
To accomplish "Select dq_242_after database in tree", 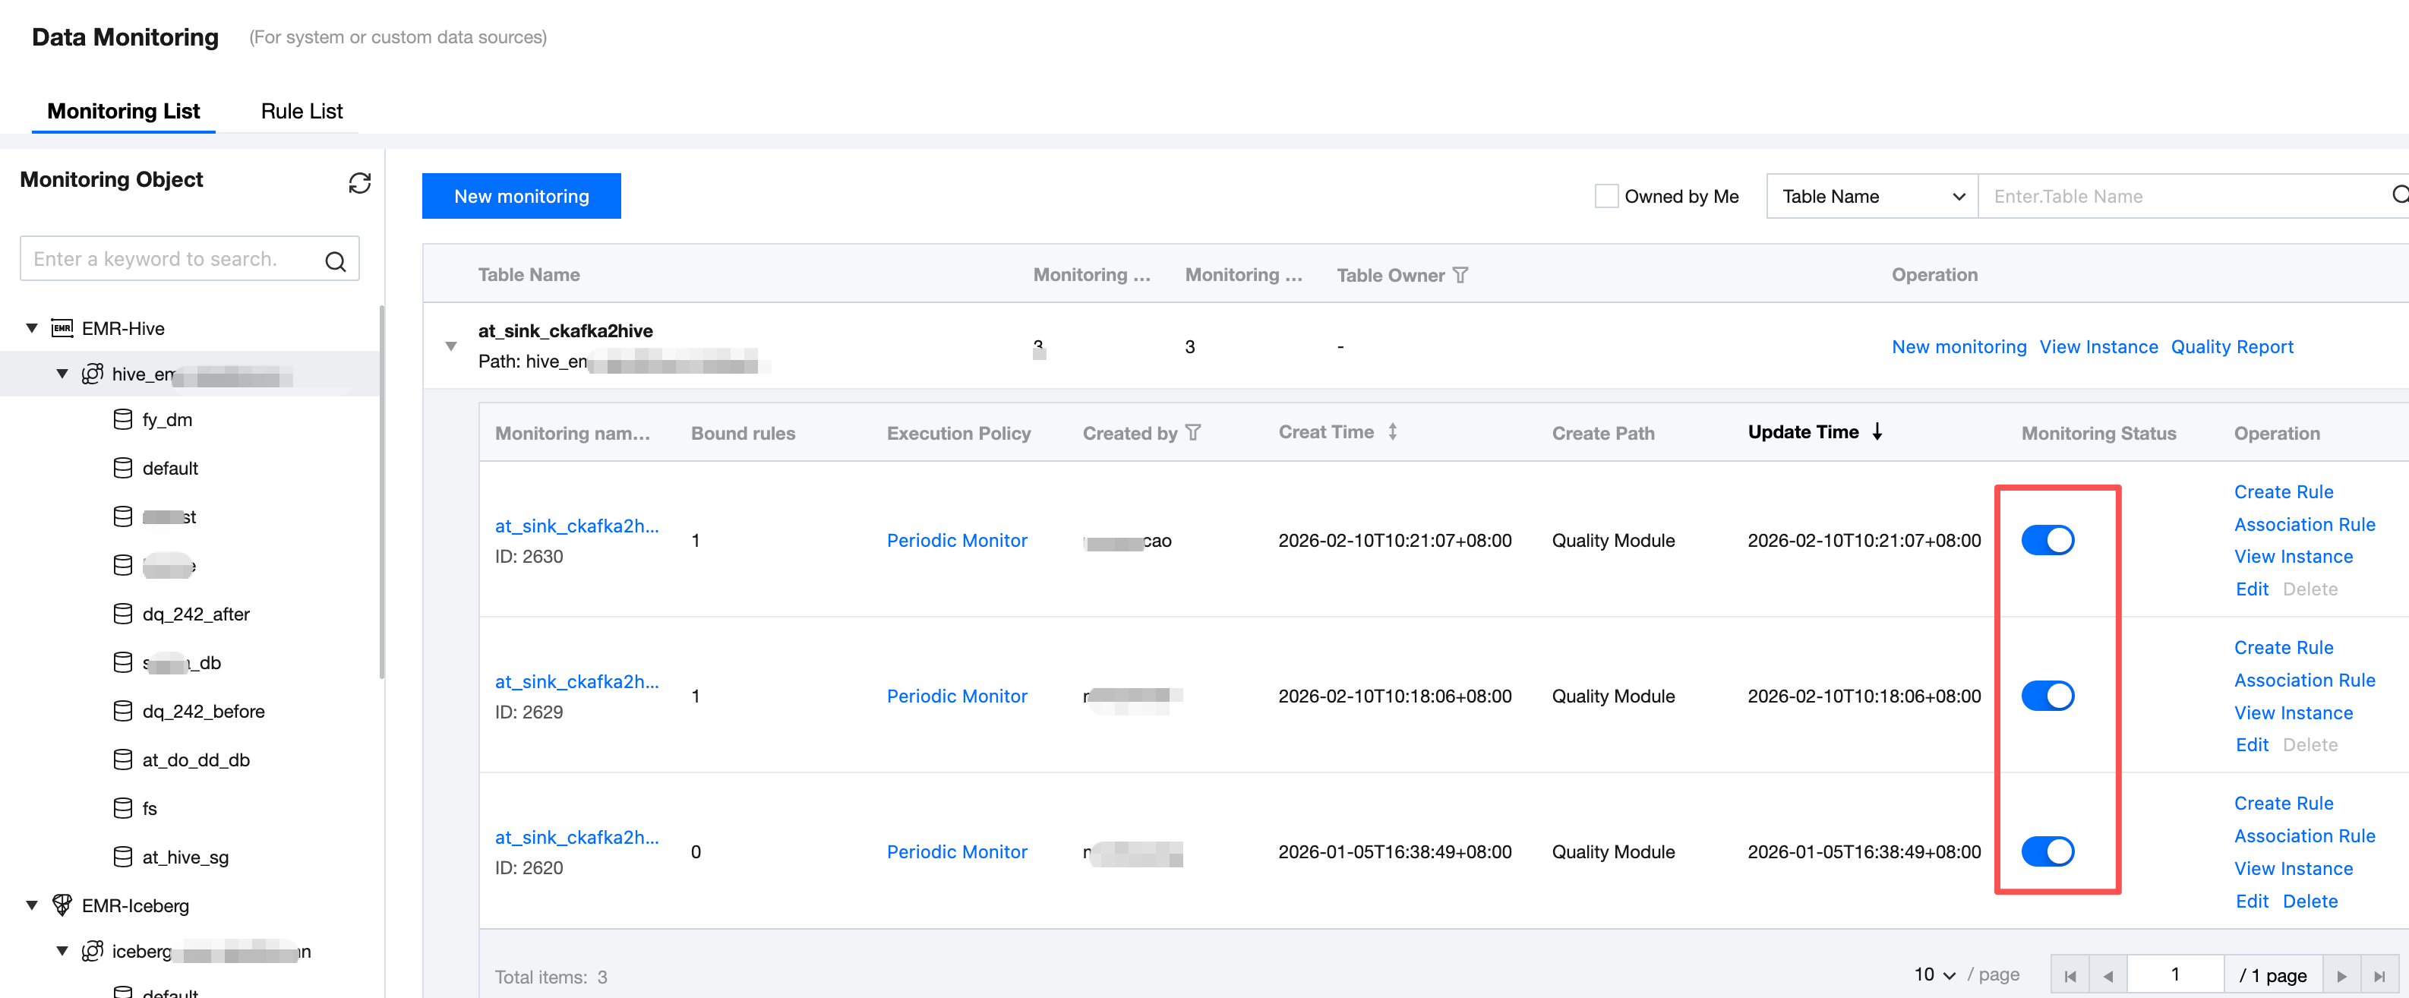I will click(x=195, y=614).
